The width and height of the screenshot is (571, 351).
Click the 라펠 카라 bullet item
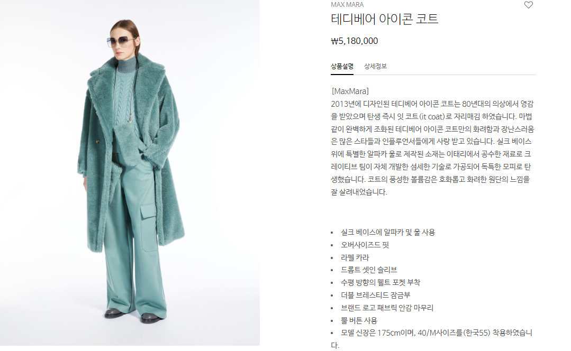point(355,257)
